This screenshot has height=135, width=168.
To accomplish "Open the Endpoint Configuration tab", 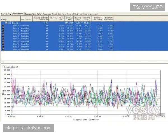I will [86, 13].
